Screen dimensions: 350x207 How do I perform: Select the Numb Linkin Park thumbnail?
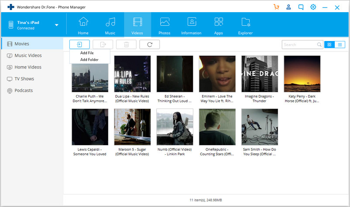[175, 127]
